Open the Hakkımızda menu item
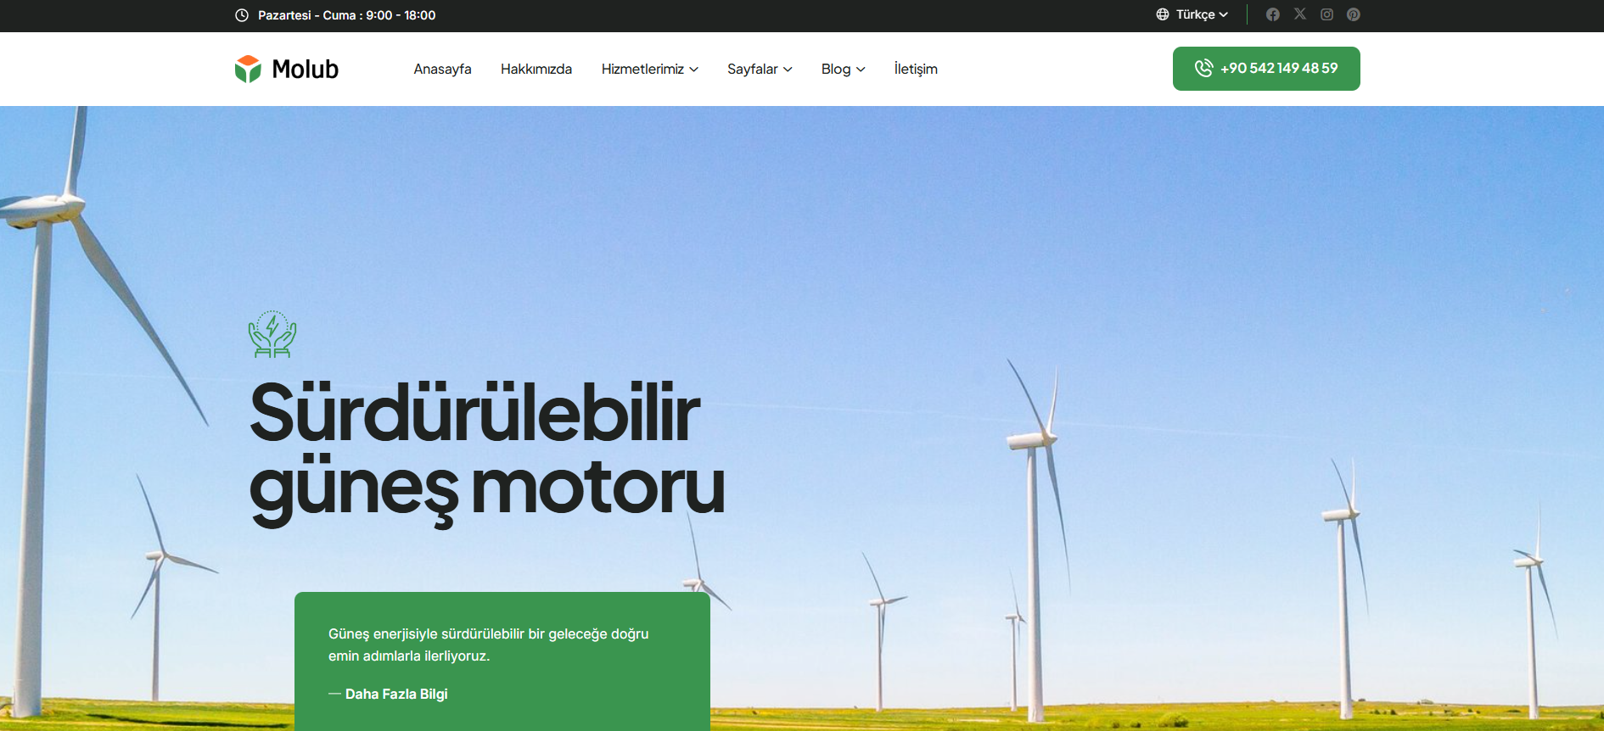This screenshot has width=1604, height=731. click(x=536, y=69)
